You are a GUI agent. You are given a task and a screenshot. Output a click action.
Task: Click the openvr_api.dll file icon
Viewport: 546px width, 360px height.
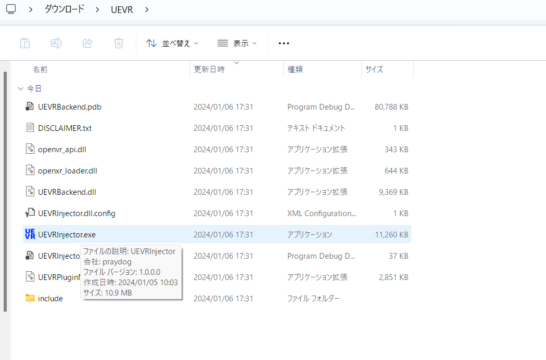[x=30, y=149]
